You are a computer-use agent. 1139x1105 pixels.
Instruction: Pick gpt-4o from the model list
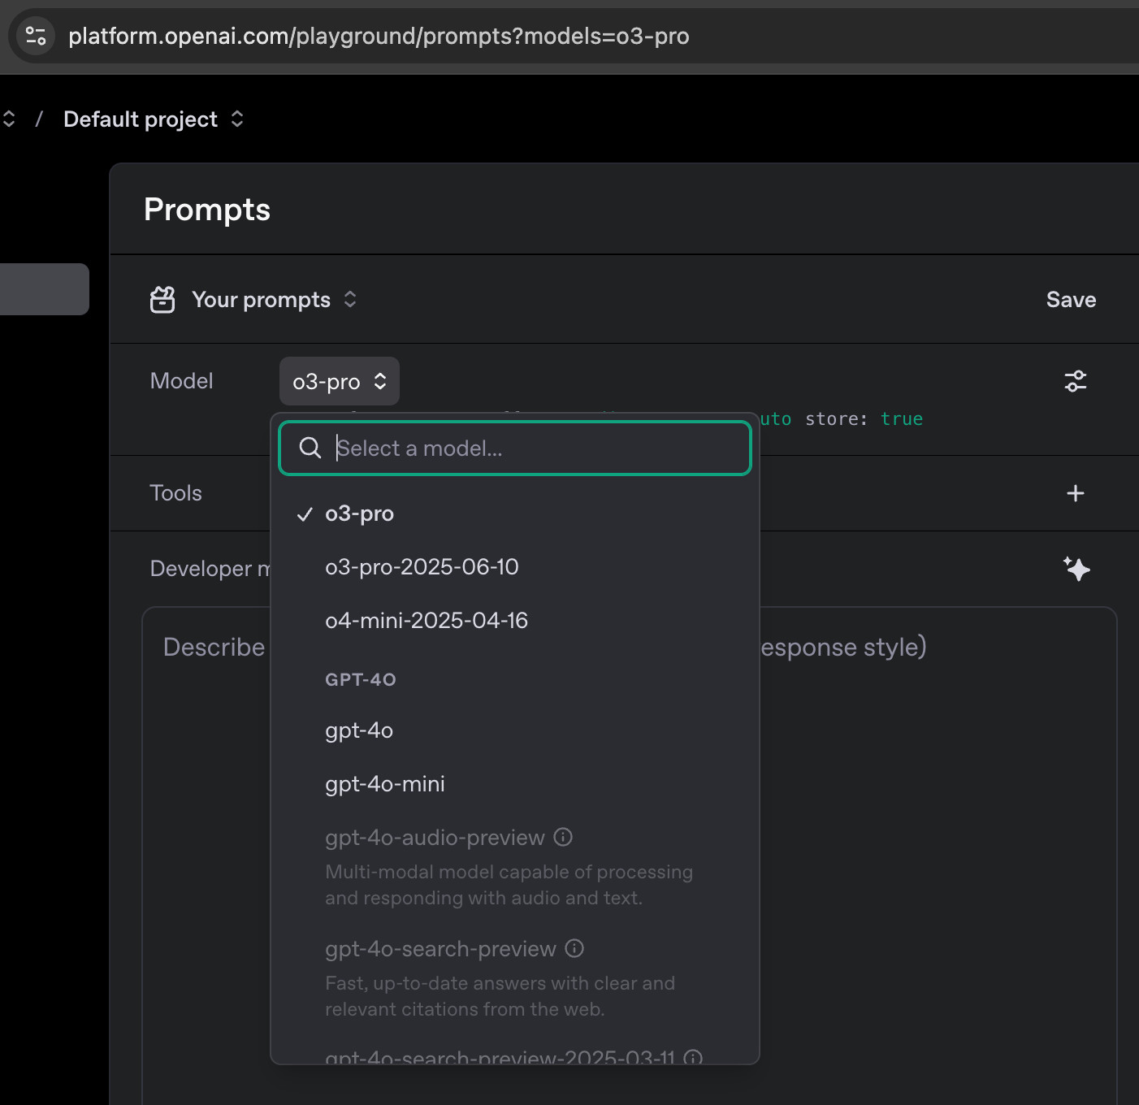(515, 730)
